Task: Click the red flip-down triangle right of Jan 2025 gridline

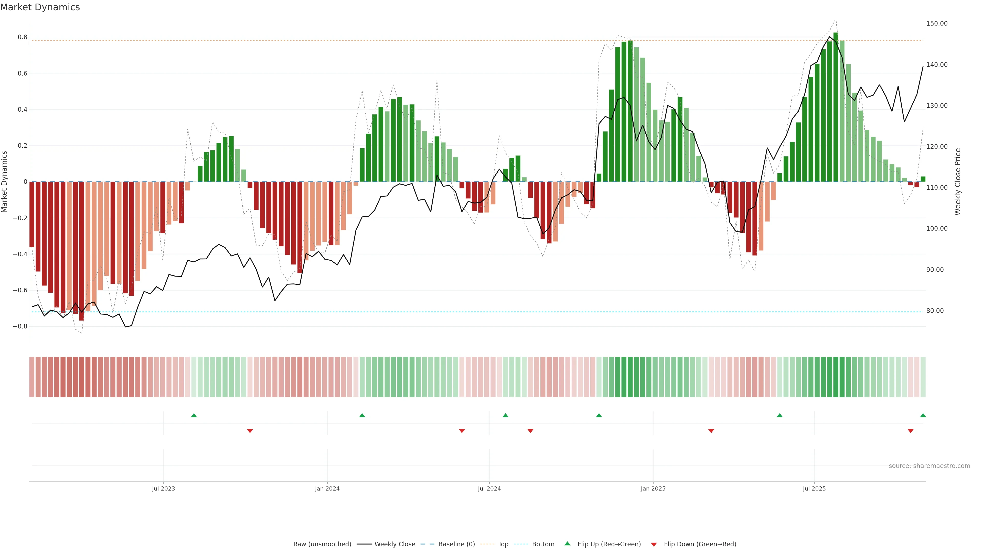Action: pos(711,431)
